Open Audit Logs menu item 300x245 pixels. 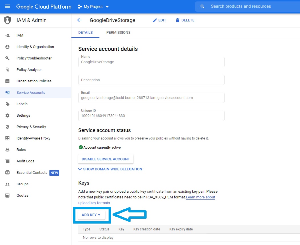pos(36,161)
